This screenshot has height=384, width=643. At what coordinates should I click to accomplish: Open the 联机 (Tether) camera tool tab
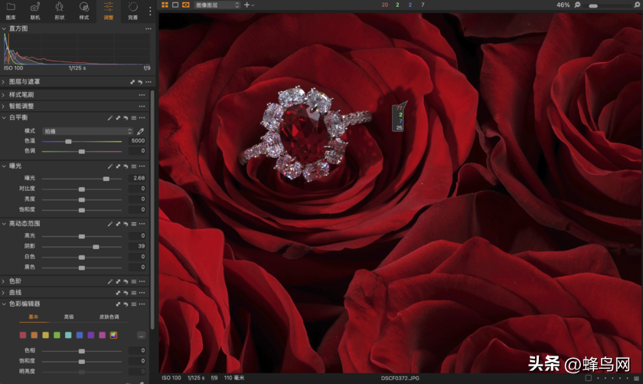point(35,11)
